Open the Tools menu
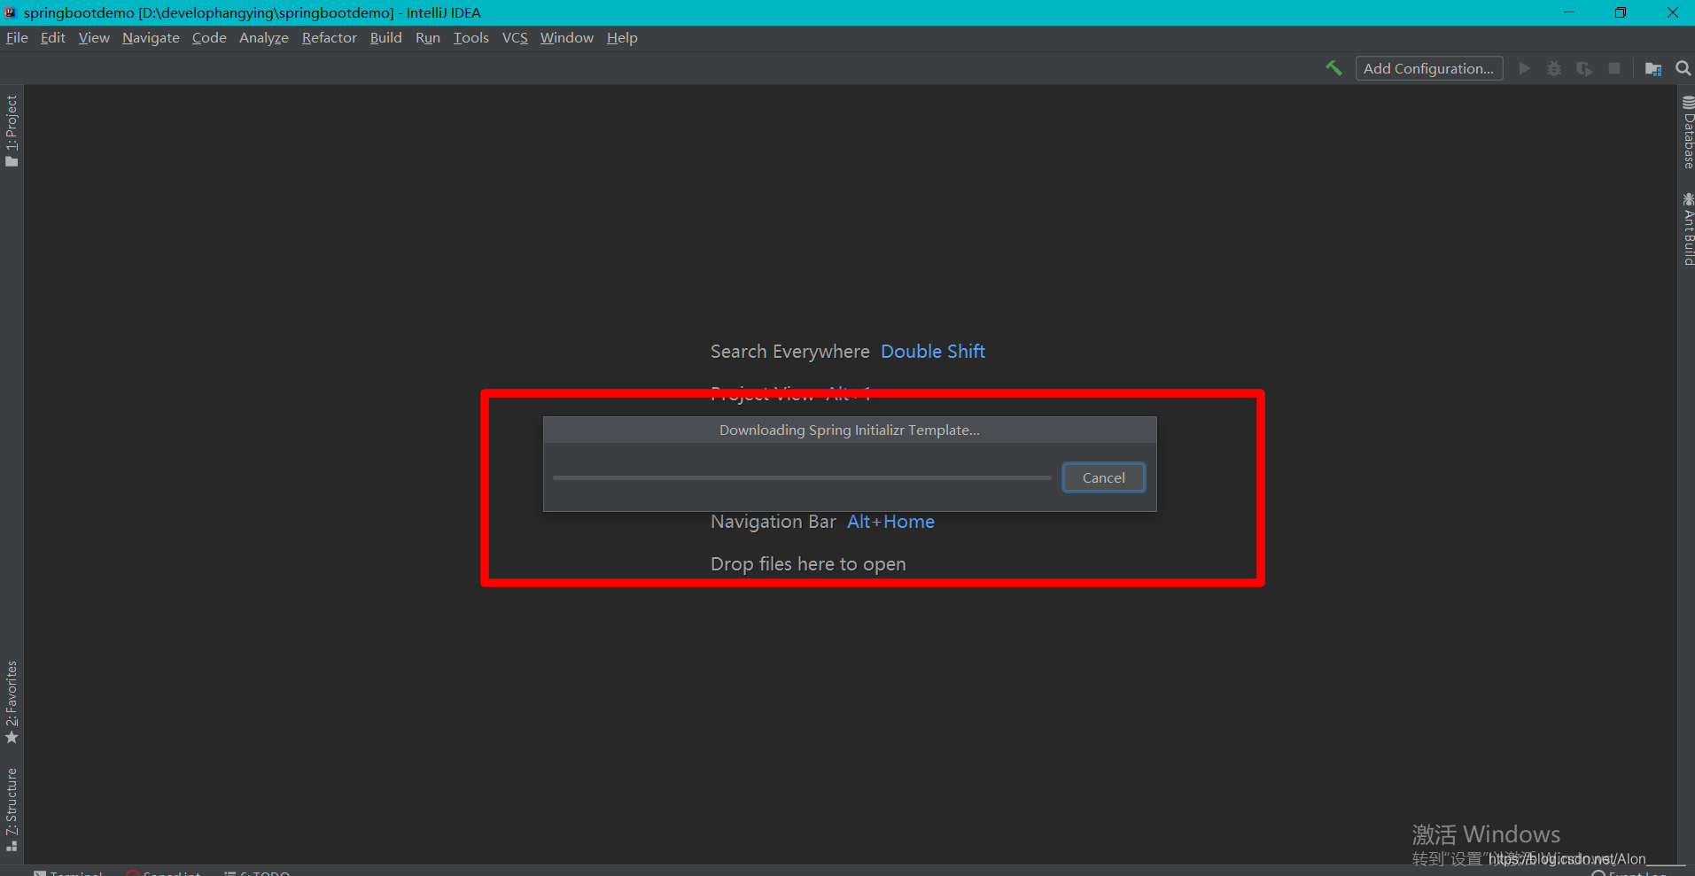Screen dimensions: 1695x876 coord(471,37)
